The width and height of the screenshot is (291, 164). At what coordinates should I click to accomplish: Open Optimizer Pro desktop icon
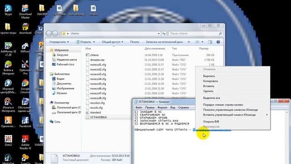click(x=25, y=68)
